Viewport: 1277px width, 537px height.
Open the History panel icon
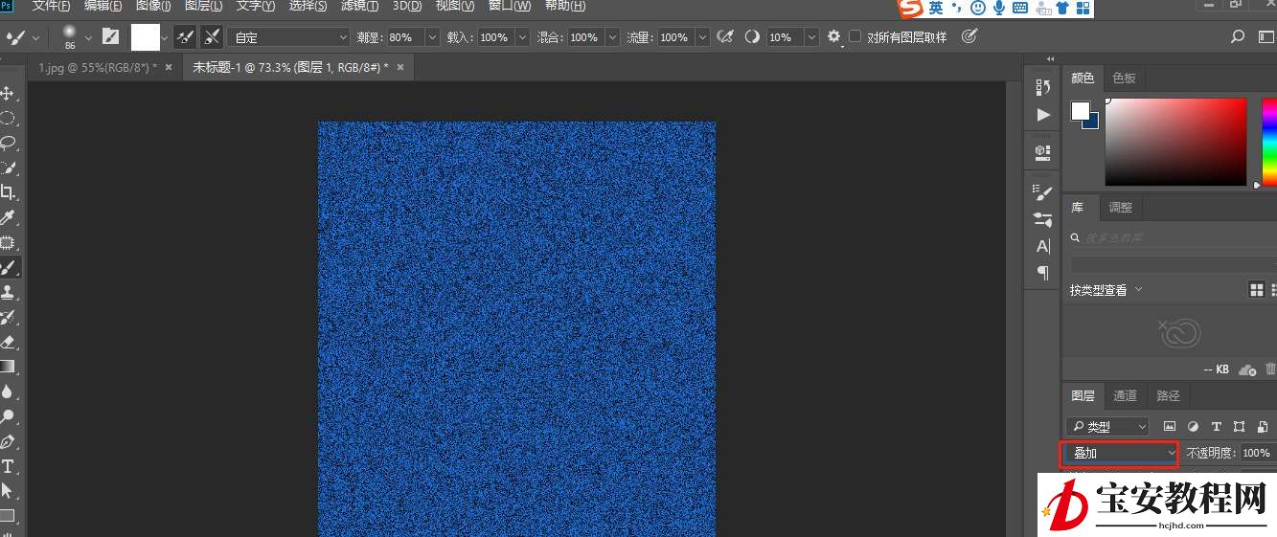point(1043,87)
